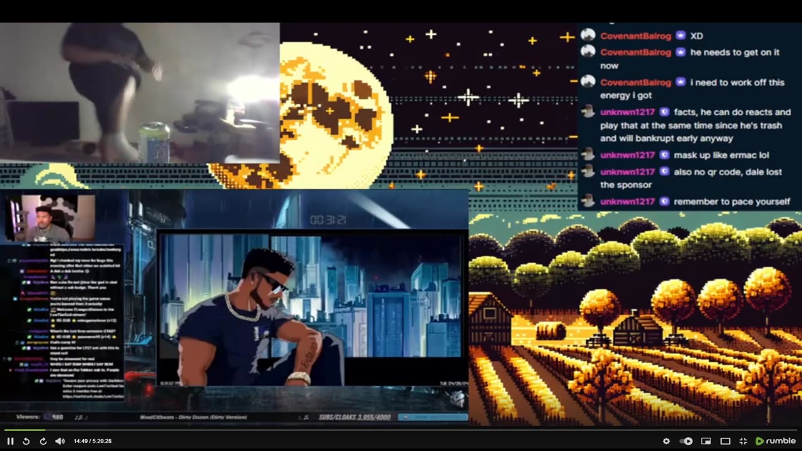802x451 pixels.
Task: Click the small streamer face-cam thumbnail
Action: point(50,218)
